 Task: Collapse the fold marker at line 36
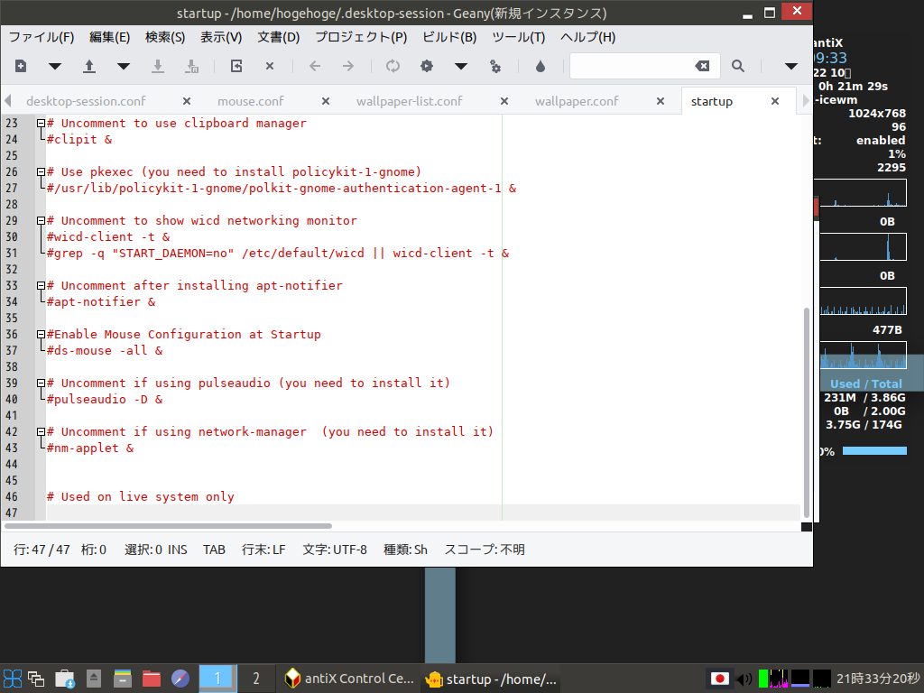[x=41, y=335]
